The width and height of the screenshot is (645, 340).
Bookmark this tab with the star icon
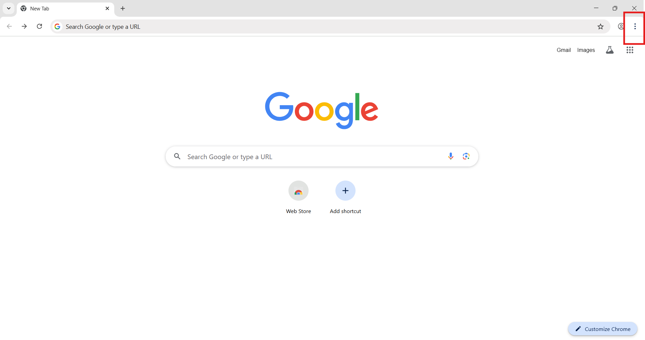coord(600,26)
